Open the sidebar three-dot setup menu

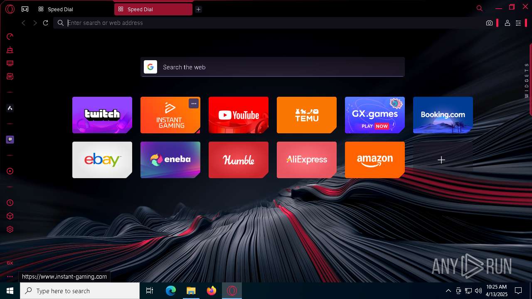pyautogui.click(x=10, y=276)
